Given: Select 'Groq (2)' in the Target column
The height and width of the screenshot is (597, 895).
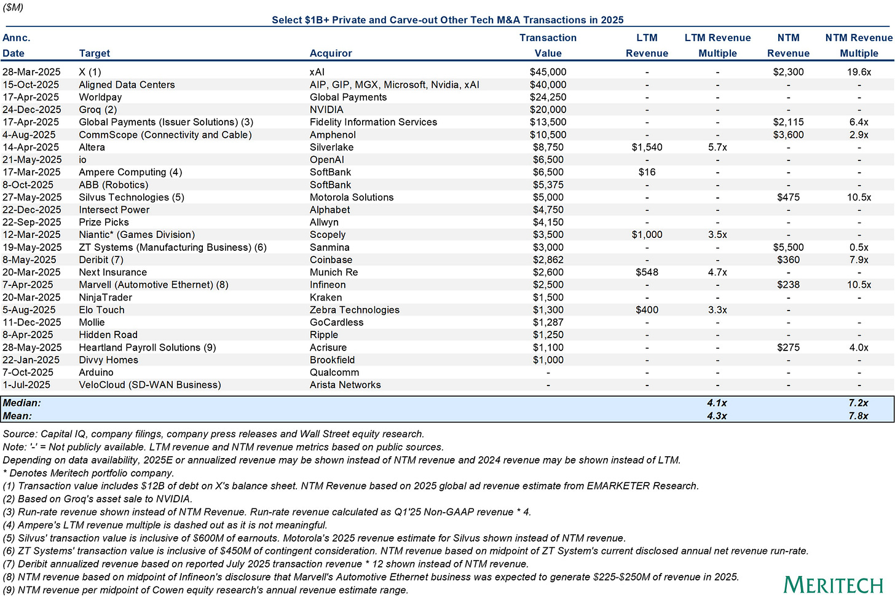Looking at the screenshot, I should tap(98, 109).
